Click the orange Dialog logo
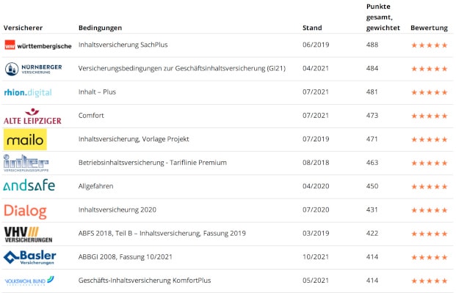 point(25,210)
